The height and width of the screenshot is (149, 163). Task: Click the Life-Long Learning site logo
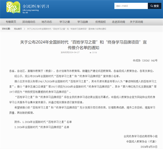pyautogui.click(x=13, y=8)
